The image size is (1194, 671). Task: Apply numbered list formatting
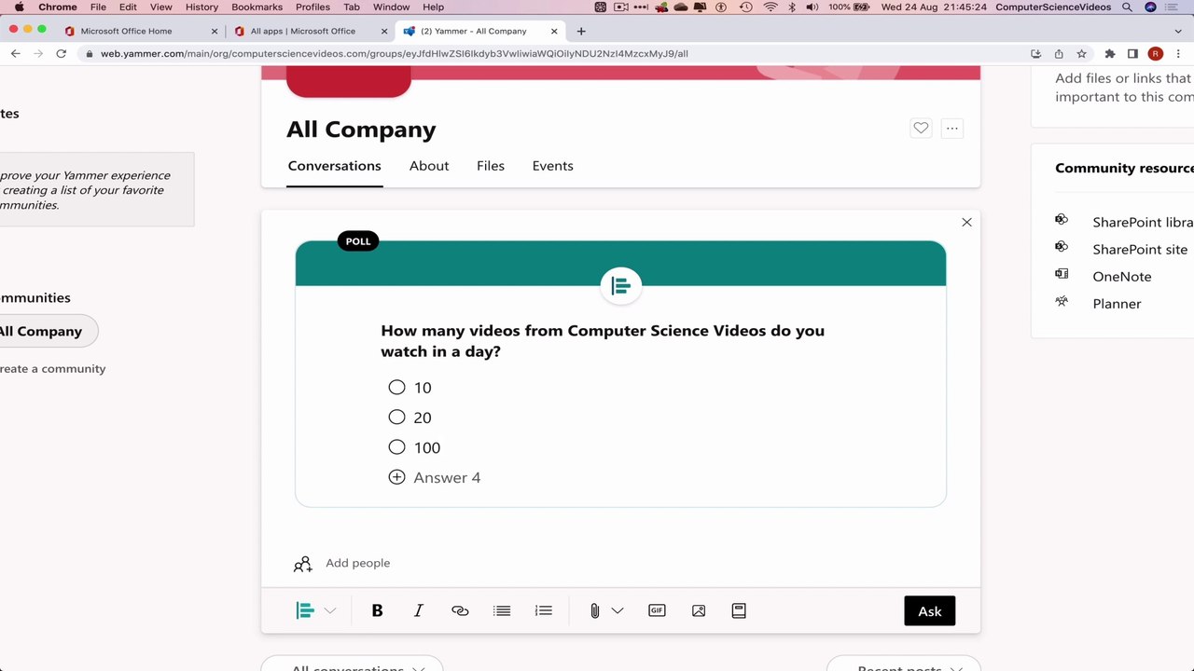(x=544, y=610)
